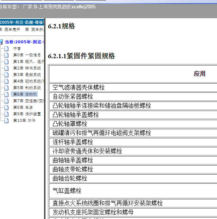Click table row 凸轮轴轴承盖螺栓
This screenshot has height=219, width=217.
click(133, 115)
